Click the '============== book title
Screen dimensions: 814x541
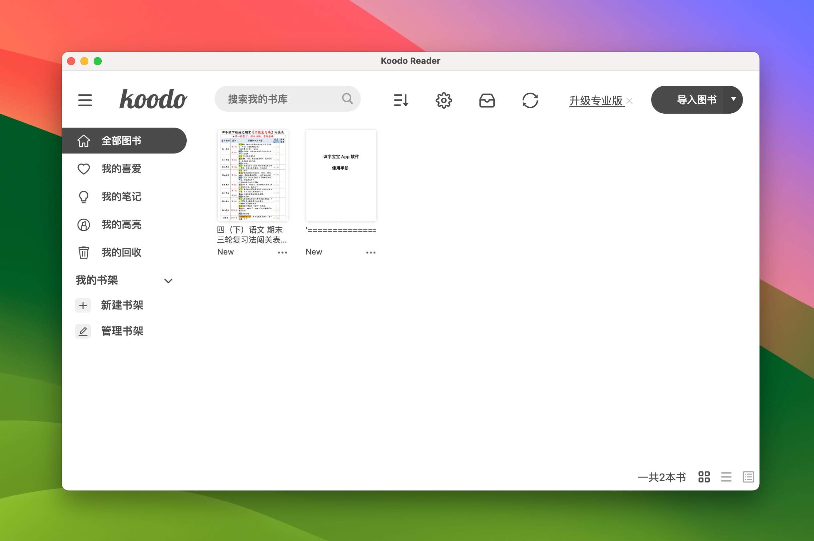(x=341, y=230)
